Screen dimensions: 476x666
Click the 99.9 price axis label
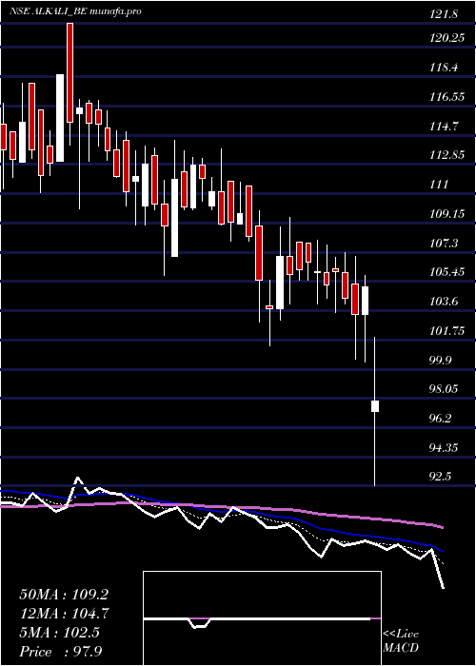point(441,360)
